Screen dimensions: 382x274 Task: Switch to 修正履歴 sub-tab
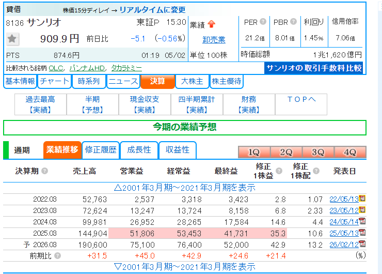click(101, 150)
